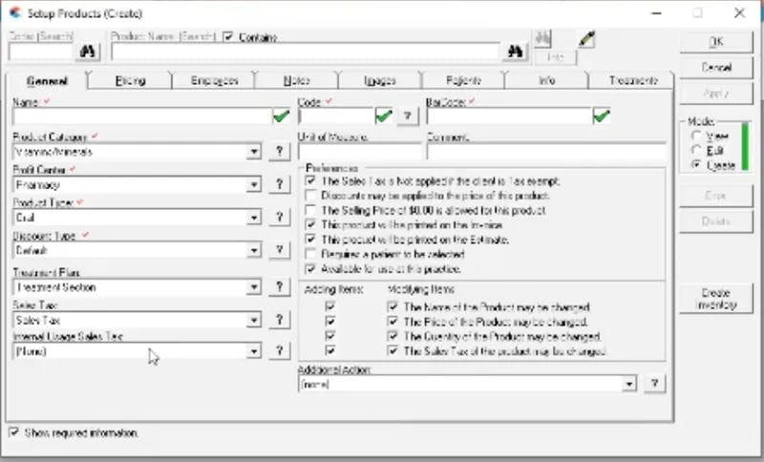The height and width of the screenshot is (462, 764).
Task: Switch to the Patients tab
Action: click(x=463, y=80)
